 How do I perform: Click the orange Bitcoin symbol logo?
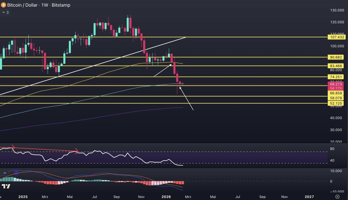(x=3, y=5)
